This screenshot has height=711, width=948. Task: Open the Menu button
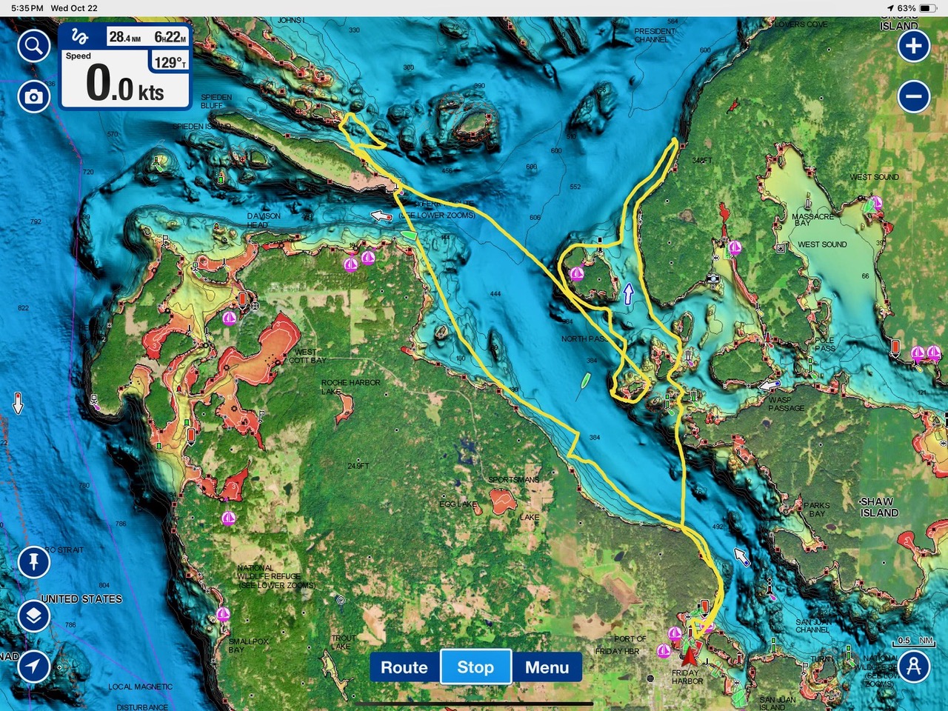tap(547, 667)
